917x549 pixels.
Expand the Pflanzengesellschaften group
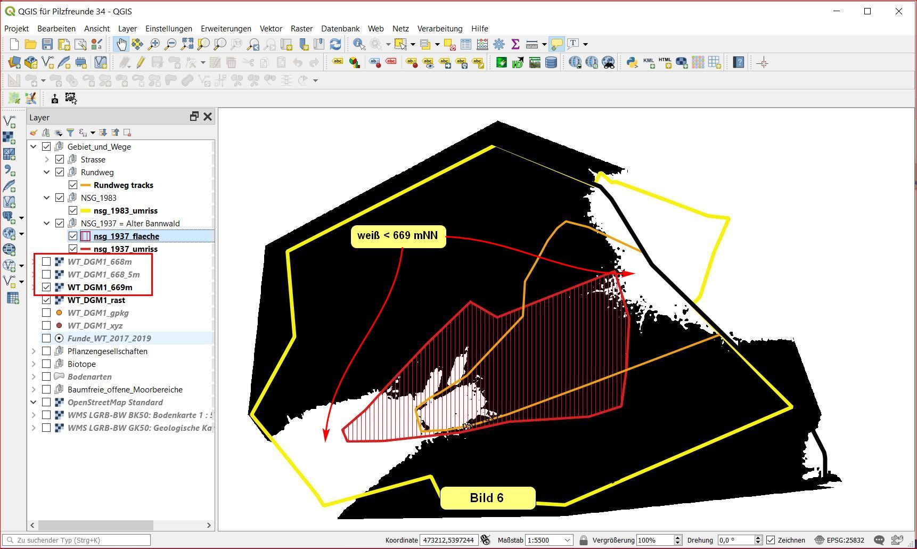pos(34,351)
